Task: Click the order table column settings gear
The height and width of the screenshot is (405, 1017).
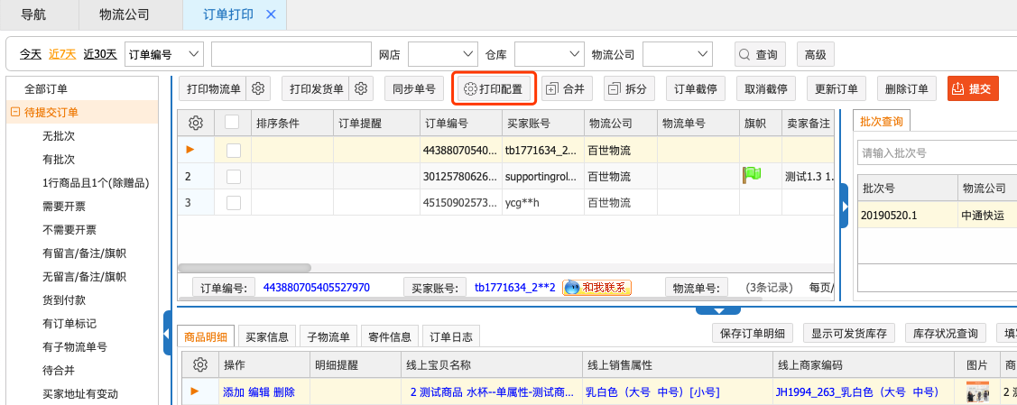Action: point(196,123)
